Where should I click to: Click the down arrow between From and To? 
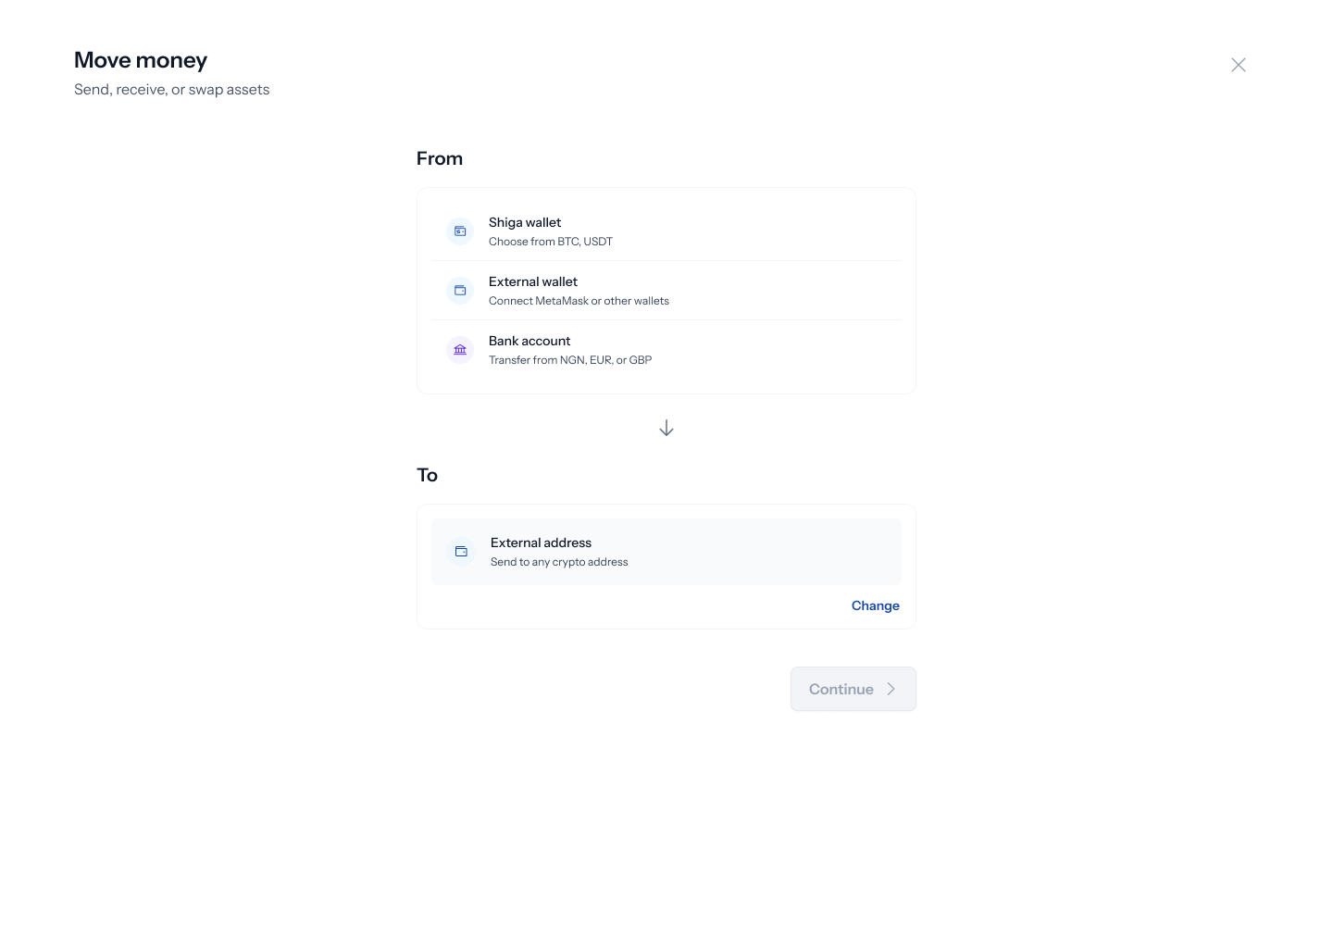click(x=666, y=428)
